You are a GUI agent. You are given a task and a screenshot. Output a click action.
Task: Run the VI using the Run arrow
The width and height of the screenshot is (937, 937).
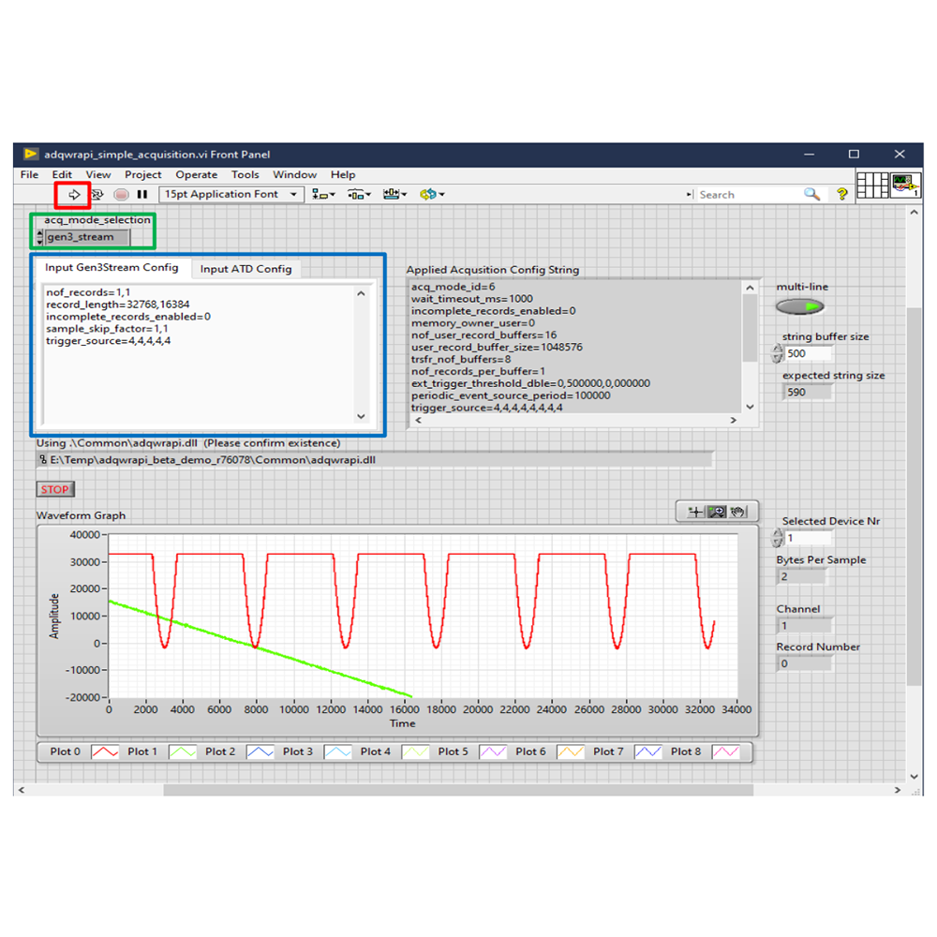point(73,194)
